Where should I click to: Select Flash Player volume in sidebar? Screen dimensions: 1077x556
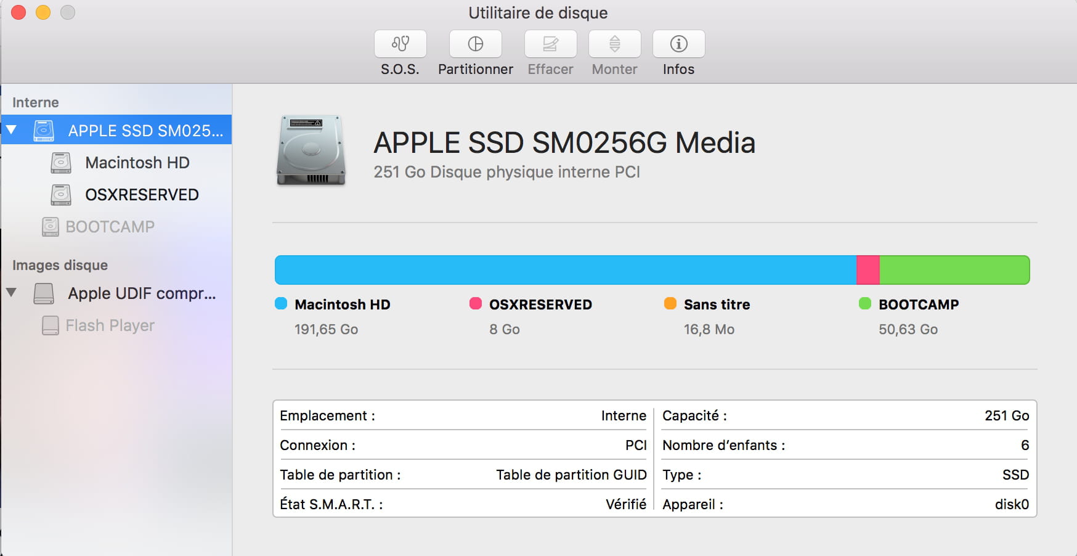click(110, 325)
